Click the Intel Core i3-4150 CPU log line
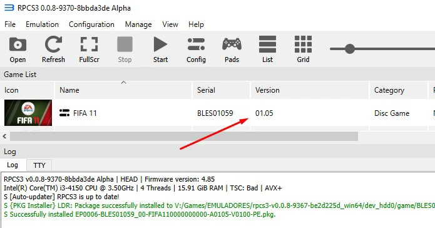The image size is (435, 228). tap(143, 188)
